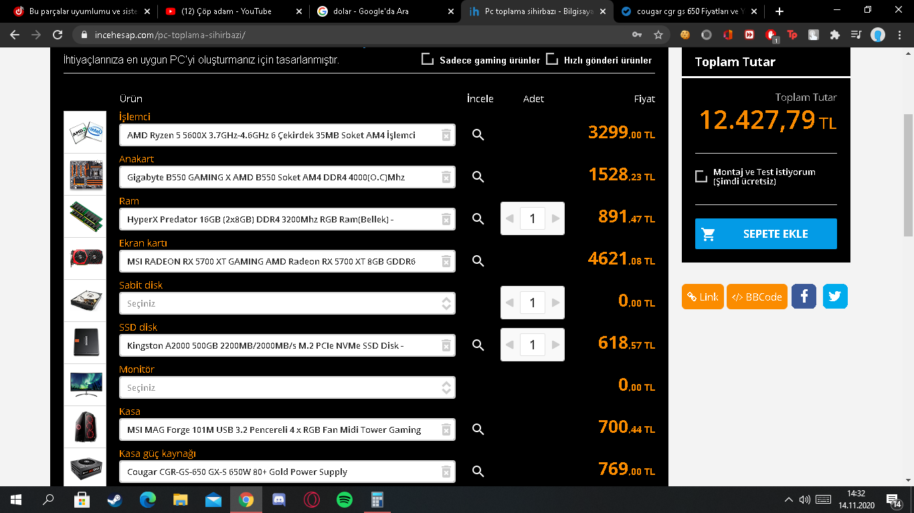The image size is (914, 513).
Task: Remove the AMD Ryzen 5 5600X selection
Action: point(446,136)
